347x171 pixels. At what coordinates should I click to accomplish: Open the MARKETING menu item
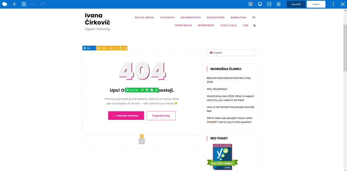point(238,18)
